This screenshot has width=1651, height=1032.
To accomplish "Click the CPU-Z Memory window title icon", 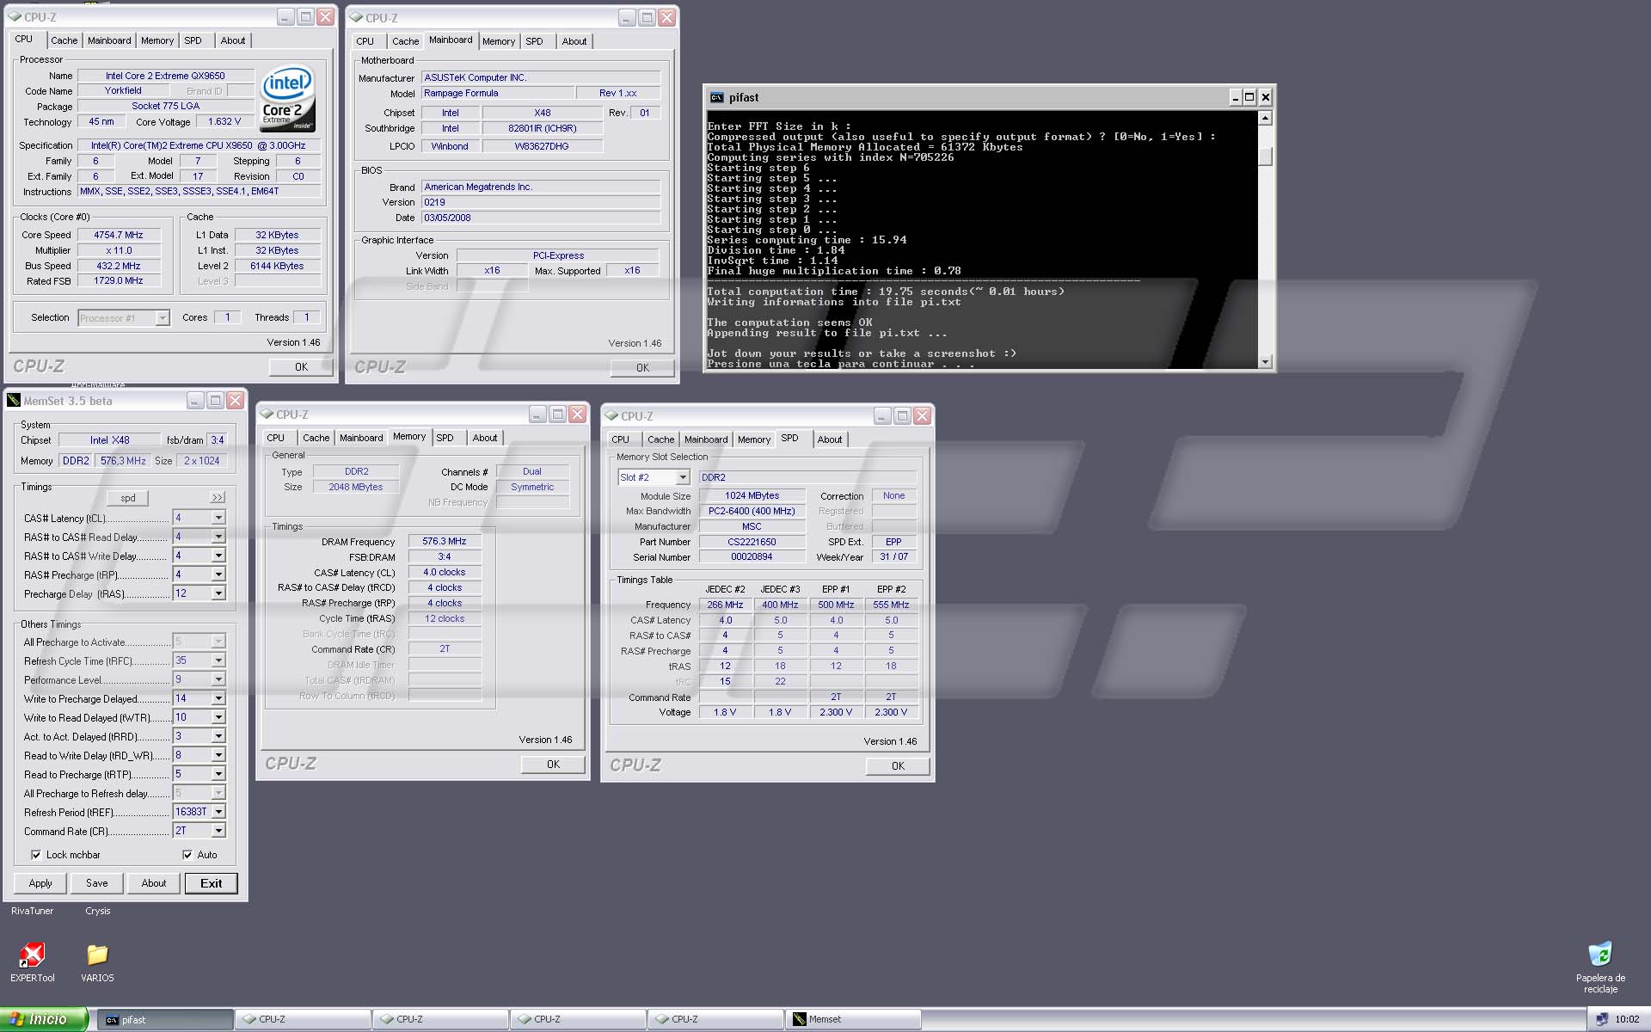I will point(267,415).
